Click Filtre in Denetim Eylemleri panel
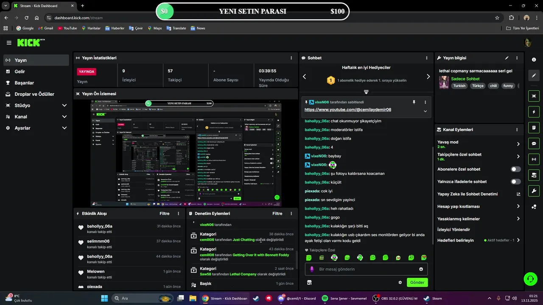 [x=277, y=213]
